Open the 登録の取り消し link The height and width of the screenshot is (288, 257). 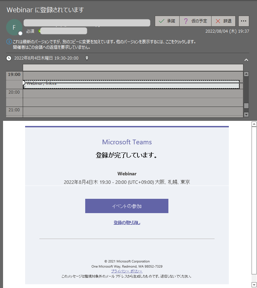tap(127, 223)
